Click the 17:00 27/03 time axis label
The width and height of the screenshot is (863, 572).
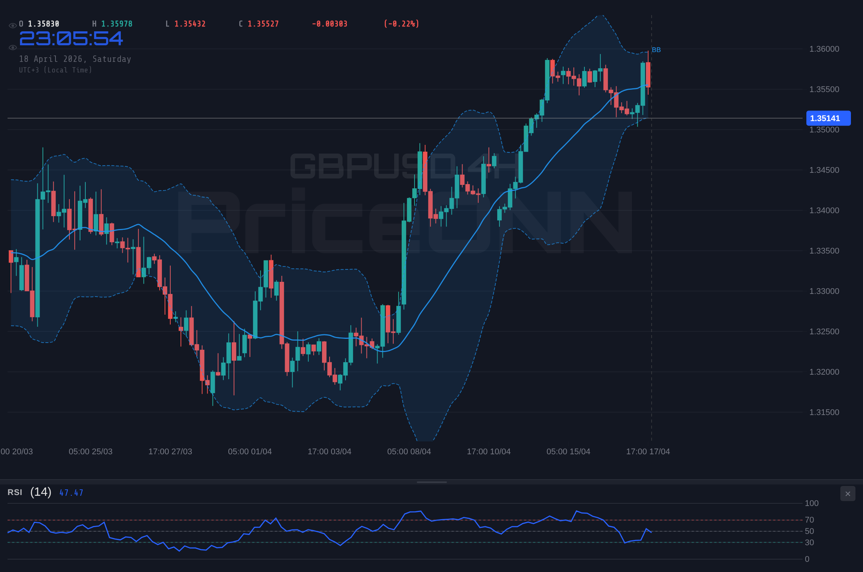point(170,452)
